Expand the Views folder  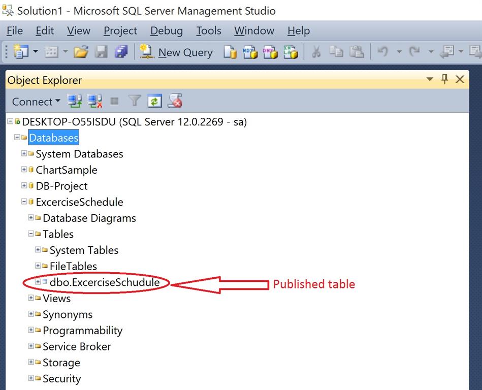click(31, 298)
